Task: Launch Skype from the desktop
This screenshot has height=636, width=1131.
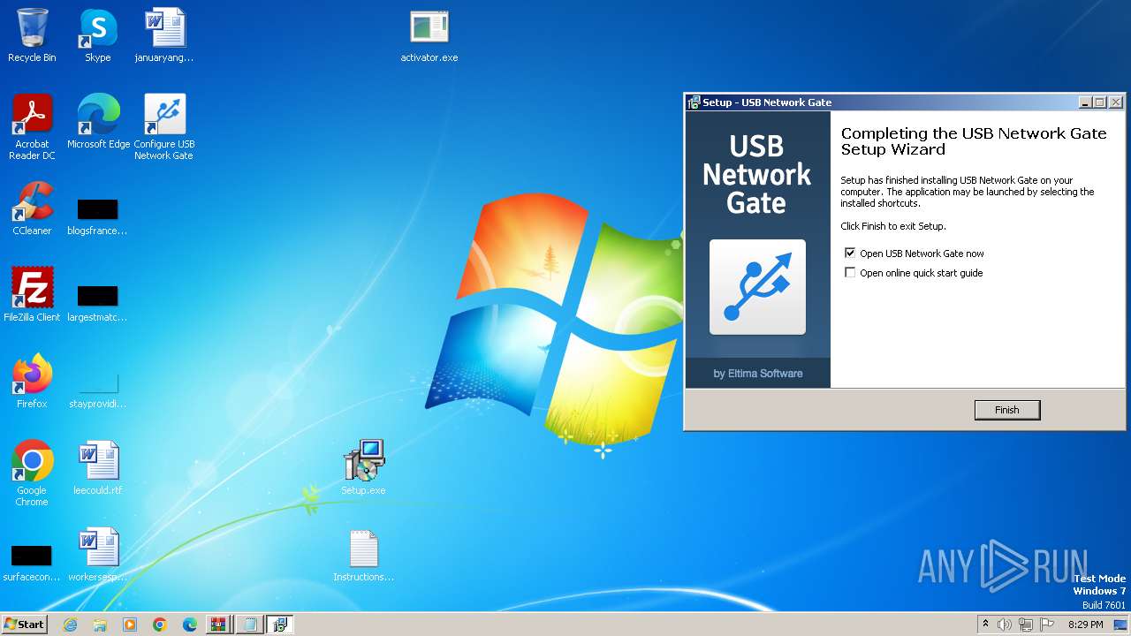Action: (x=97, y=35)
